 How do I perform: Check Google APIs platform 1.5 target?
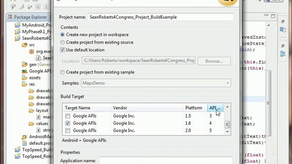coord(68,116)
